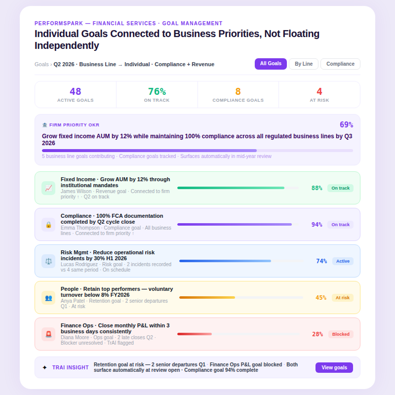This screenshot has height=395, width=395.
Task: Click the 'Grow fixed income AUM by 12%' OKR title
Action: tap(197, 140)
